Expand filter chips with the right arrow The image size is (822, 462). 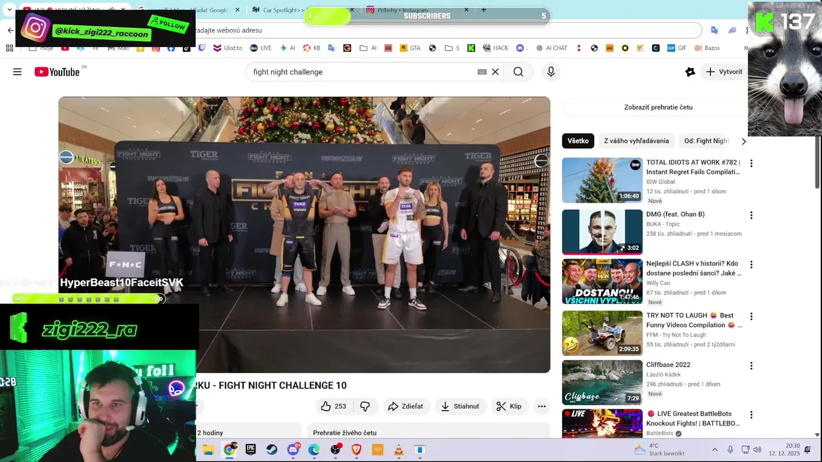744,141
